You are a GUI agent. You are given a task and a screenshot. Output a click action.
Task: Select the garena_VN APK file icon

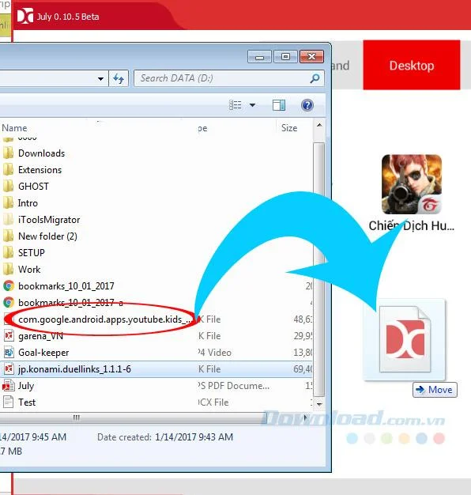coord(9,335)
